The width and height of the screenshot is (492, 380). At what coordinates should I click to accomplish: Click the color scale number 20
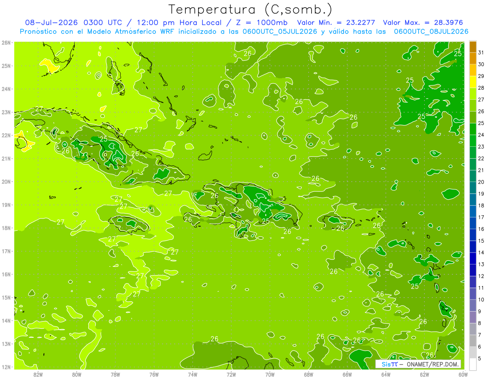coord(481,182)
